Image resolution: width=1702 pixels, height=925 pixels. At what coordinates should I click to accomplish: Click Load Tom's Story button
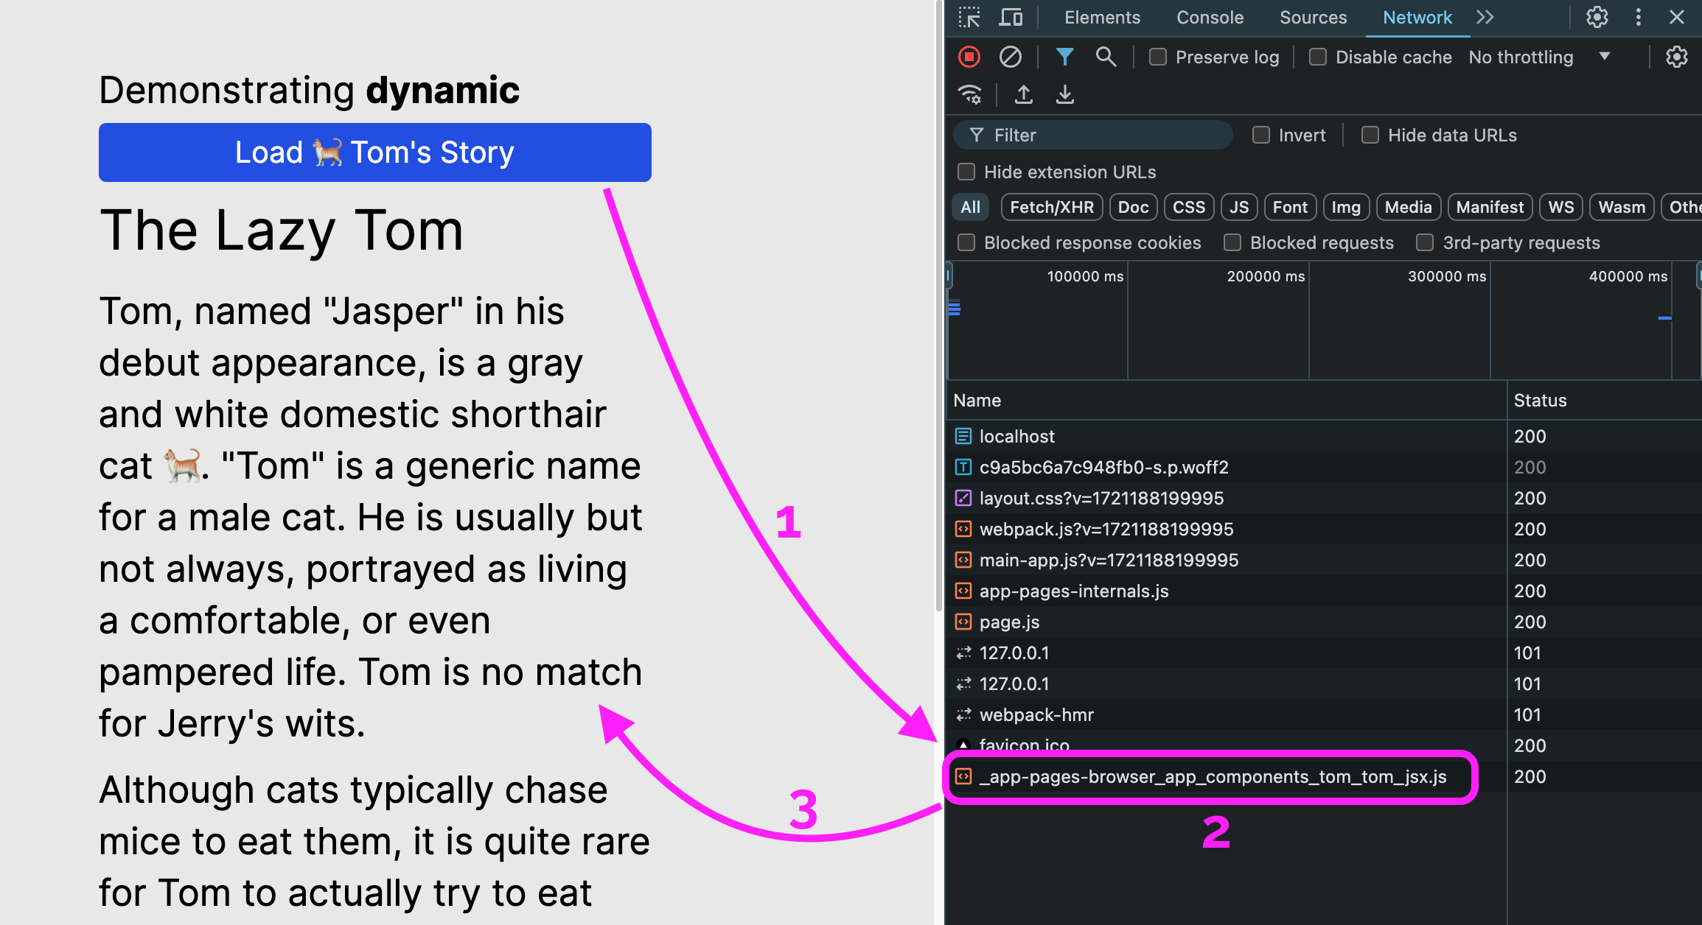tap(375, 150)
